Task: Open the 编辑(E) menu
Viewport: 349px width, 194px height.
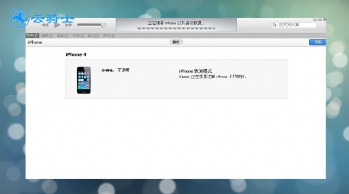Action: (47, 36)
